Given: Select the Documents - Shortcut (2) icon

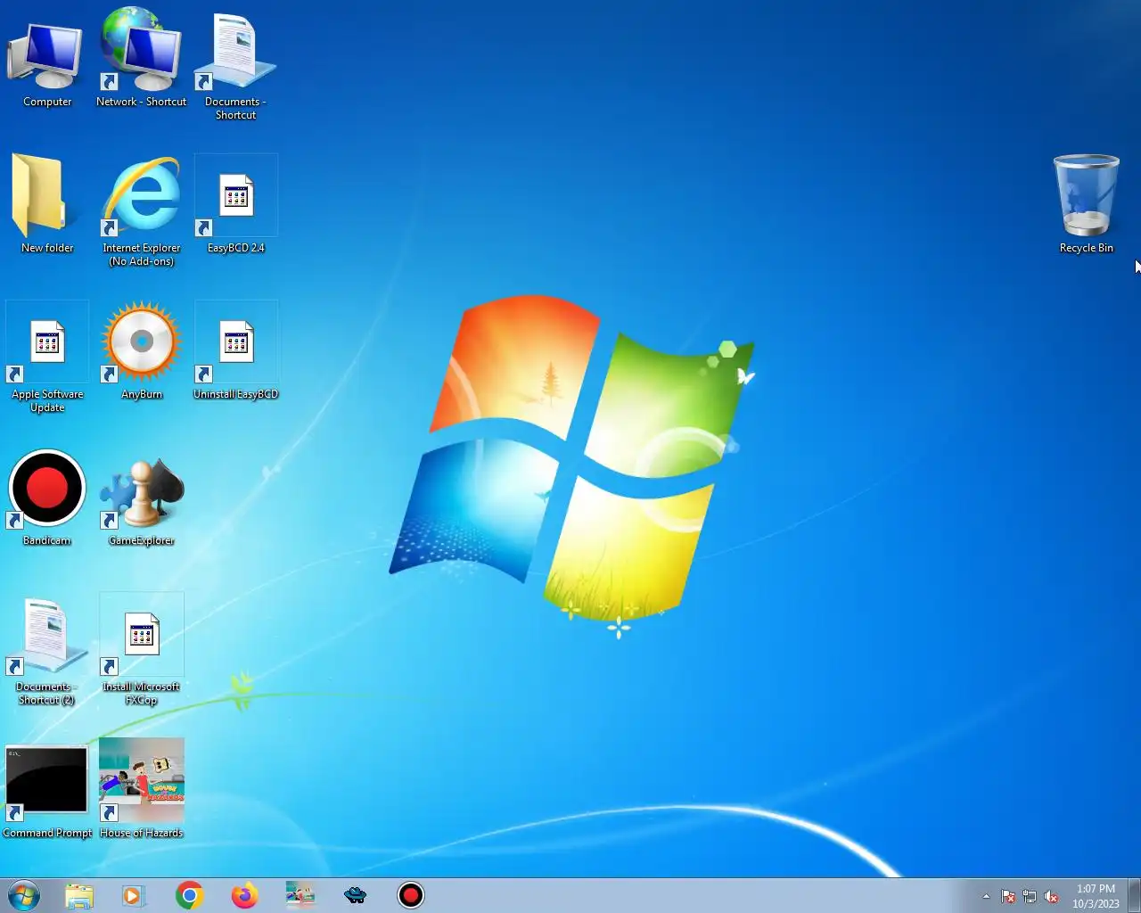Looking at the screenshot, I should (46, 651).
